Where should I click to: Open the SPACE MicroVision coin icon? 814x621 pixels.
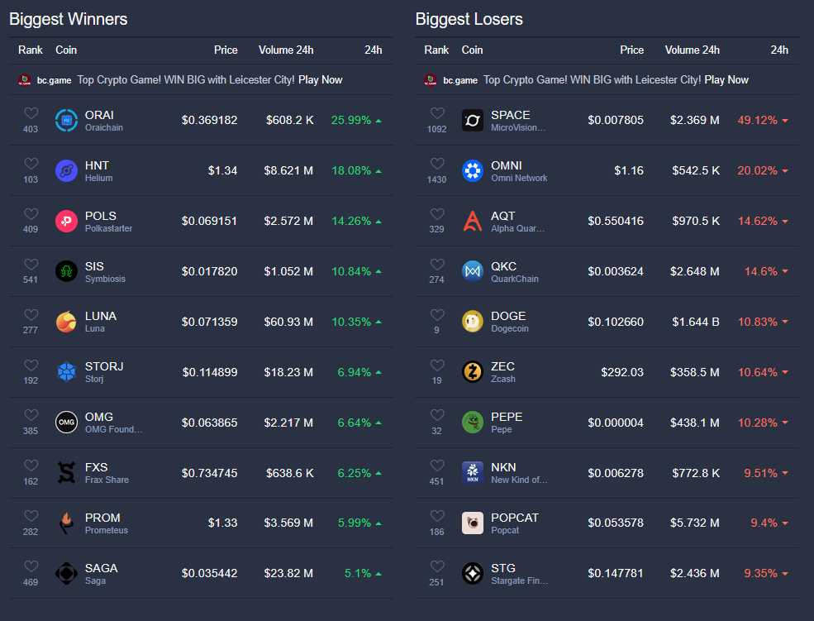tap(473, 121)
